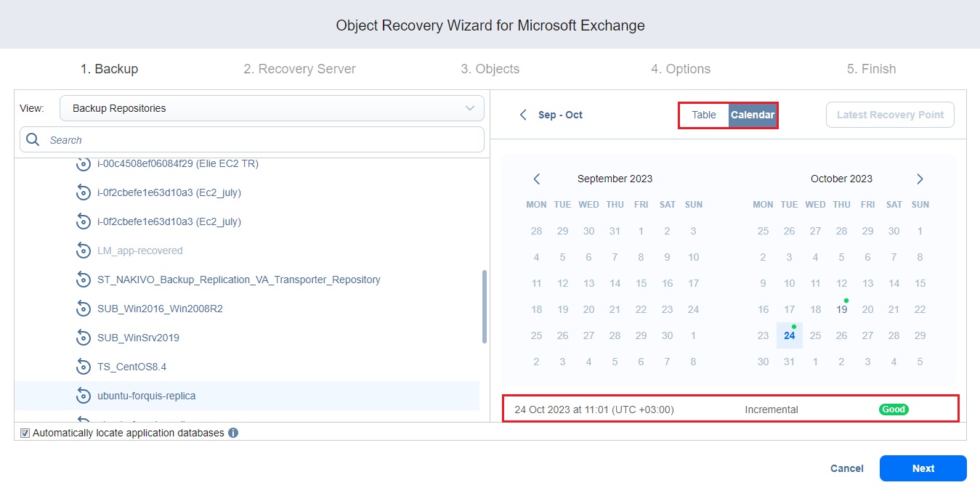Click the Next button
This screenshot has height=493, width=980.
[923, 468]
